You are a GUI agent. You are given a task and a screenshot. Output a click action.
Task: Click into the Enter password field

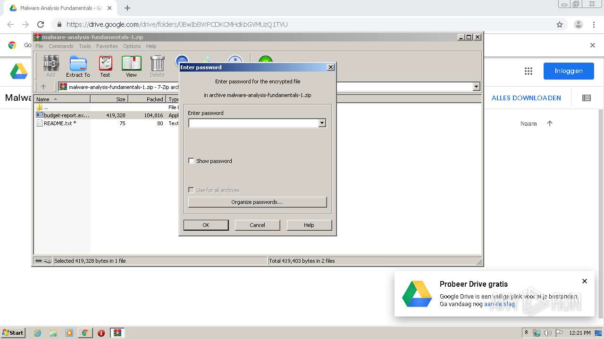[x=254, y=123]
